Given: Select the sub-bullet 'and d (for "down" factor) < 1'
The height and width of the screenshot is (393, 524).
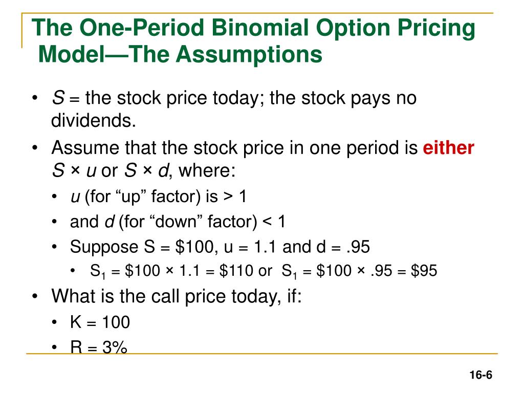Looking at the screenshot, I should pos(178,222).
